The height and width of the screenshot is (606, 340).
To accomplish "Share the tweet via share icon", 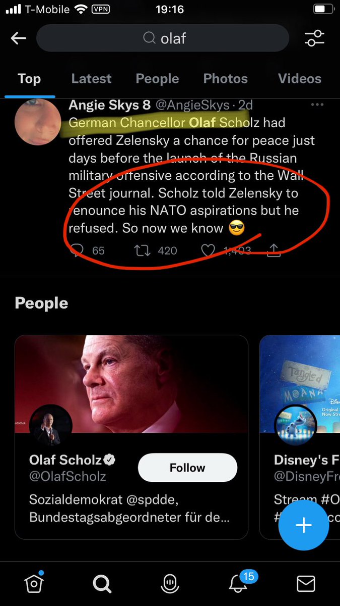I will [274, 250].
